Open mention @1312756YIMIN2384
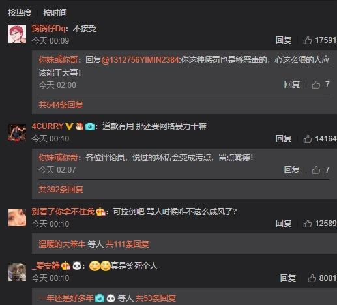Screen dimensions: 337x305 coord(141,60)
